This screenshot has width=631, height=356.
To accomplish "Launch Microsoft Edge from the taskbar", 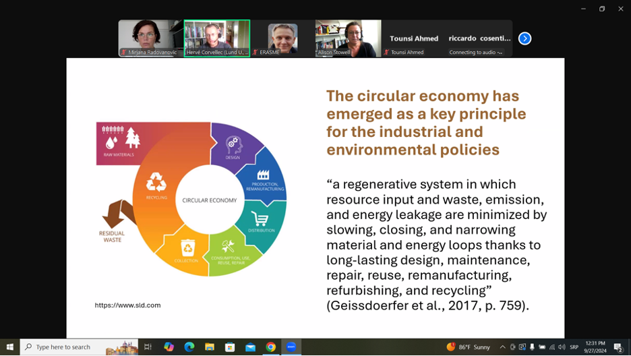I will coord(189,347).
